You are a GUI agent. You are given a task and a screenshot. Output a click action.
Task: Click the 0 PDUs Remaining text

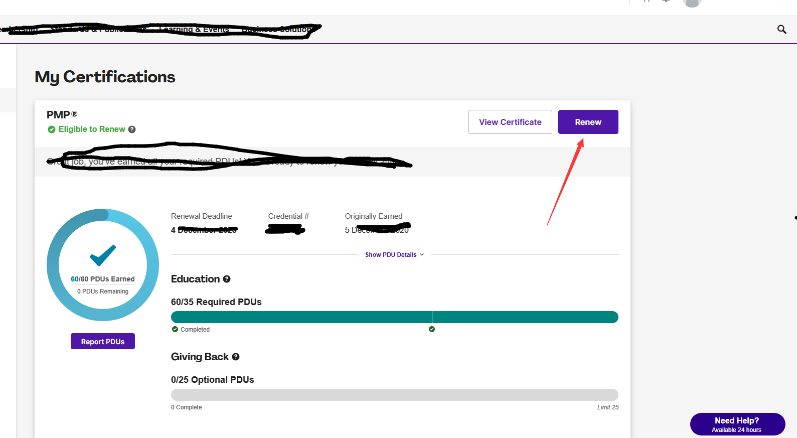point(103,291)
